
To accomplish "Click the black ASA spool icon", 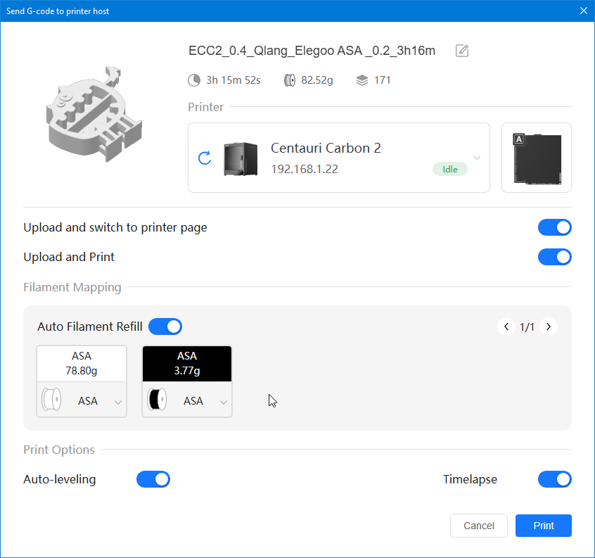I will 158,400.
